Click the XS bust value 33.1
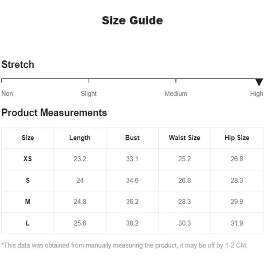This screenshot has height=264, width=264. [x=132, y=159]
